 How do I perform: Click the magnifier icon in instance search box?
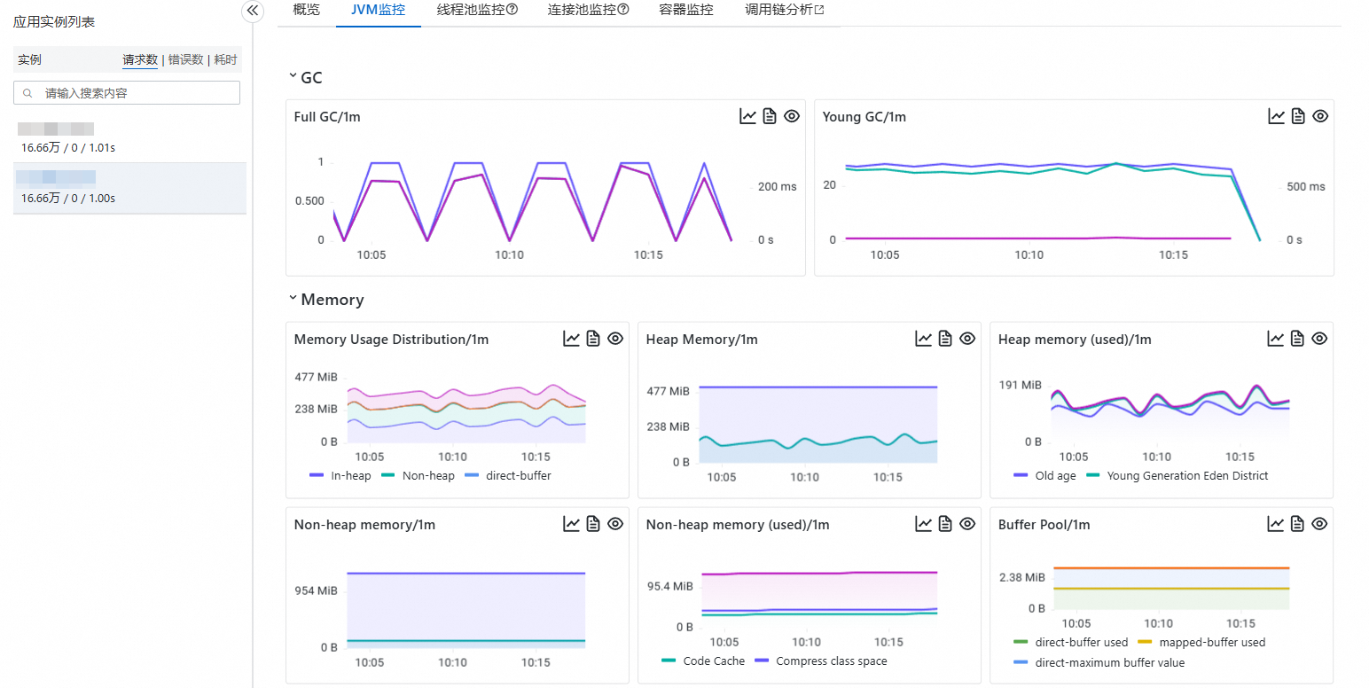click(28, 93)
